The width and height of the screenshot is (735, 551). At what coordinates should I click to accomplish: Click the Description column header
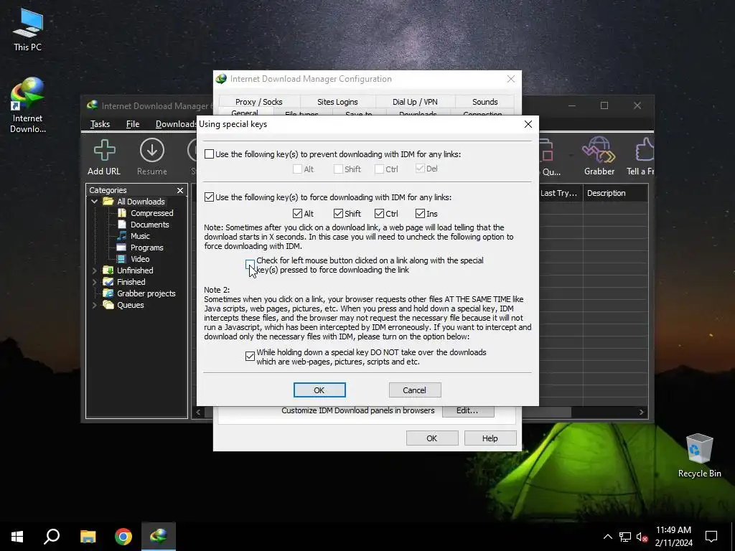pos(615,193)
